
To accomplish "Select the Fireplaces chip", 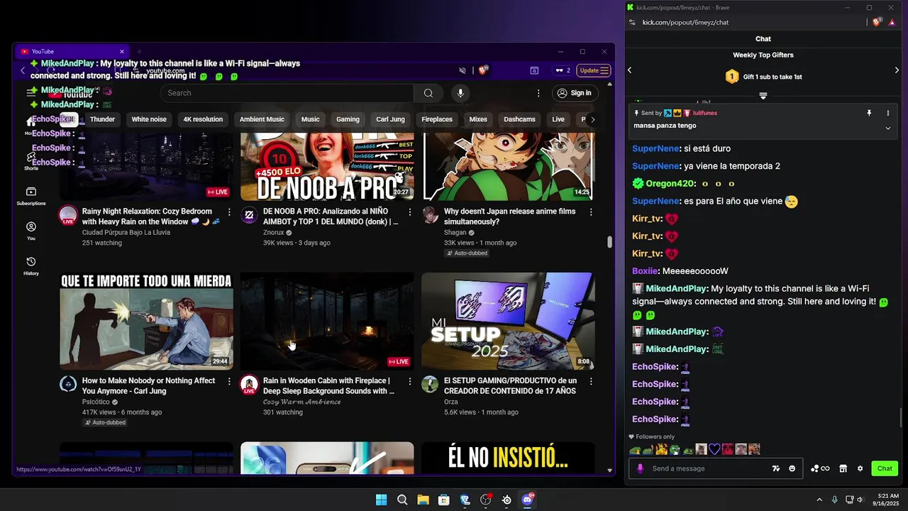I will click(437, 119).
